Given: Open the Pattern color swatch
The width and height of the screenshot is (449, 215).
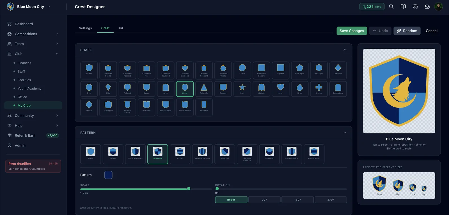Looking at the screenshot, I should 108,175.
